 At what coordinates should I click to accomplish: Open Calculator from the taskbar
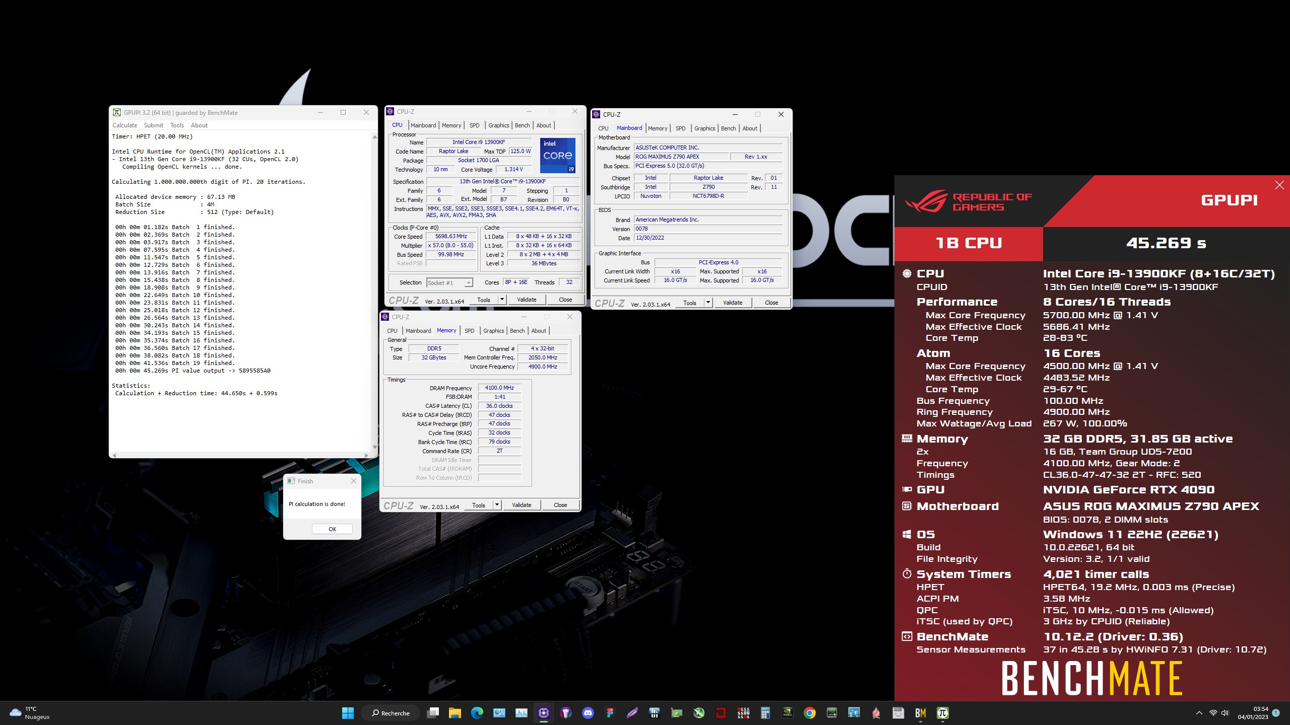[765, 713]
